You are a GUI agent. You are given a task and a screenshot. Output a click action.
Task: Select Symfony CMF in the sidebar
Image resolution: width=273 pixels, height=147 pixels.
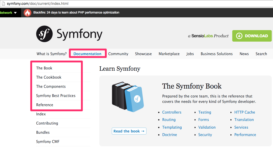click(x=48, y=142)
